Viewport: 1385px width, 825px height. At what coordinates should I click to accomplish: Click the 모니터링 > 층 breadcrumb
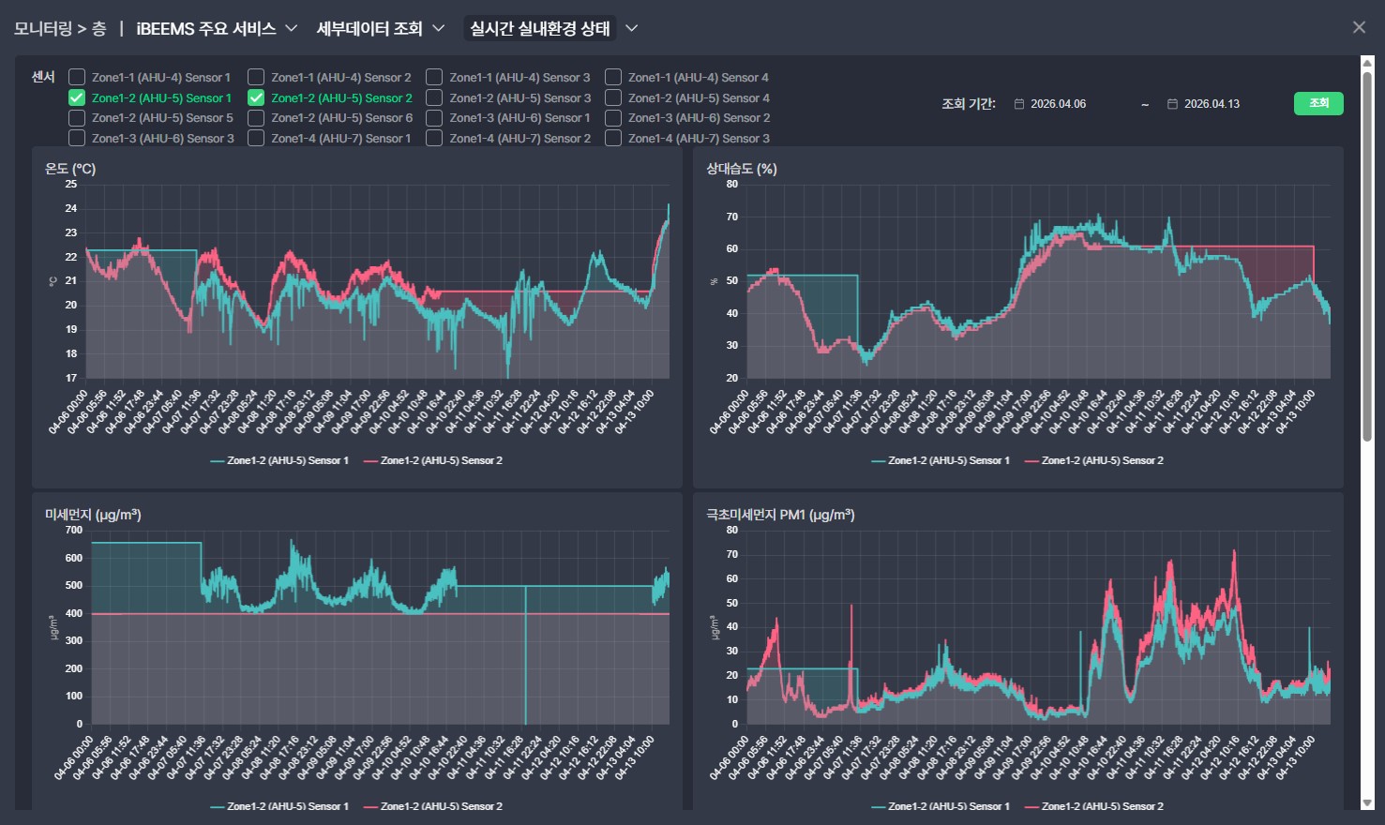pyautogui.click(x=59, y=28)
